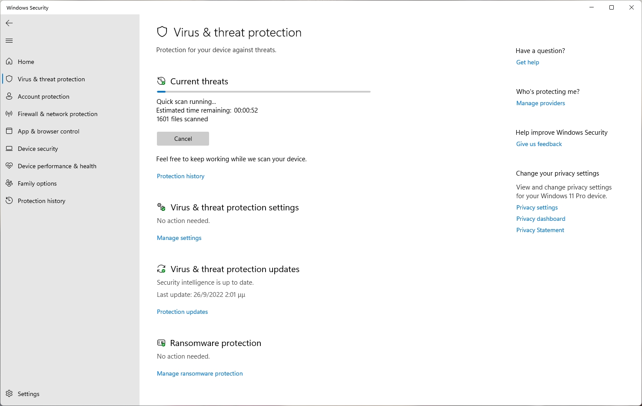
Task: Click the Ransomware protection section icon
Action: coord(161,343)
